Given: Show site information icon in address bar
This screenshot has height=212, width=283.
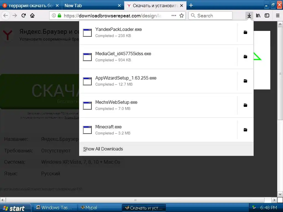Looking at the screenshot, I should (54, 15).
